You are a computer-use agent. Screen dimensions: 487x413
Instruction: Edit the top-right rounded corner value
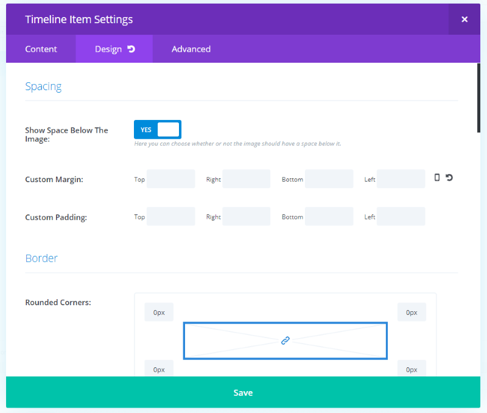tap(412, 312)
